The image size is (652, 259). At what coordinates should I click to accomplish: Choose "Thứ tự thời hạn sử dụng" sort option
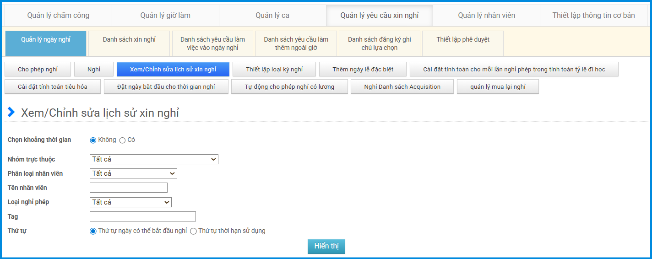coord(193,231)
